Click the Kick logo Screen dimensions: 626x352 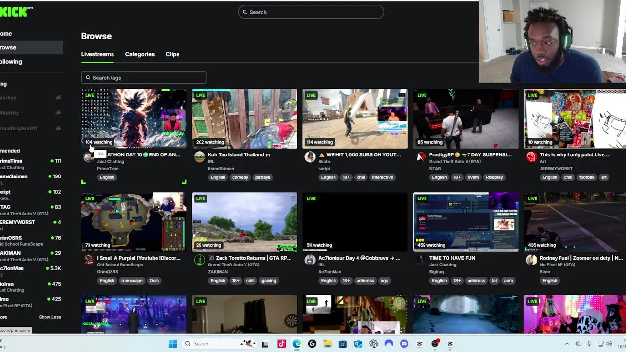click(x=15, y=12)
